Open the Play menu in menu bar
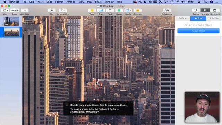The height and width of the screenshot is (125, 222). (x=89, y=2)
